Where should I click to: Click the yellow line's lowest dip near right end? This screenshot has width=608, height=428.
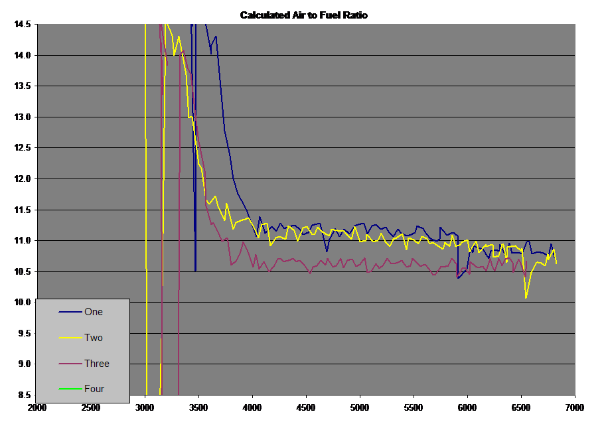[x=526, y=298]
